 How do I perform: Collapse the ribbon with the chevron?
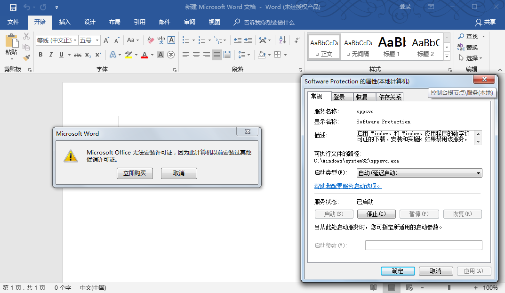click(500, 70)
